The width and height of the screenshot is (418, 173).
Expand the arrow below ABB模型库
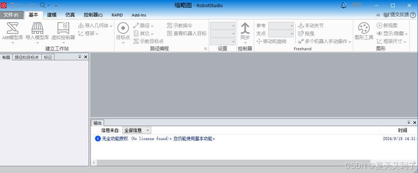(13, 42)
